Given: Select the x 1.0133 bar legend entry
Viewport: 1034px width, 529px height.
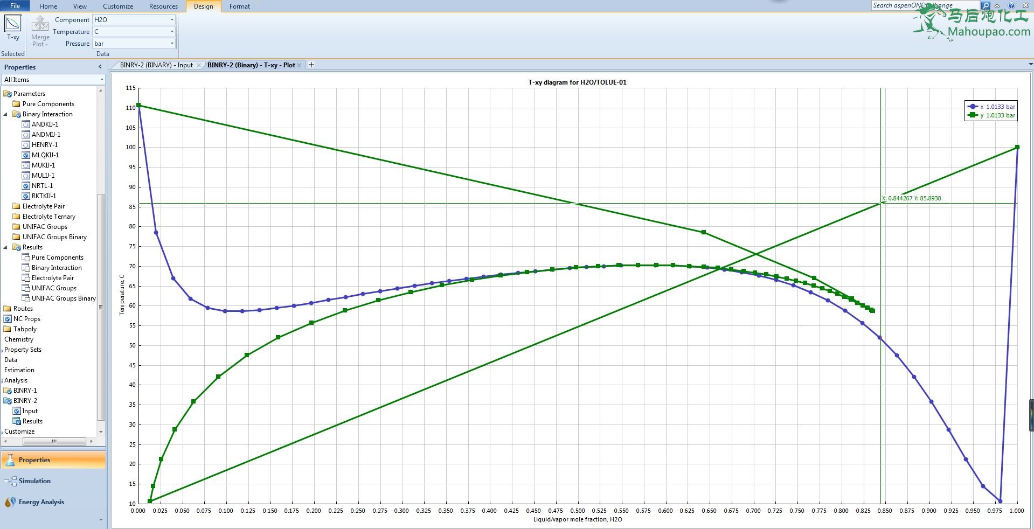Looking at the screenshot, I should [x=991, y=107].
